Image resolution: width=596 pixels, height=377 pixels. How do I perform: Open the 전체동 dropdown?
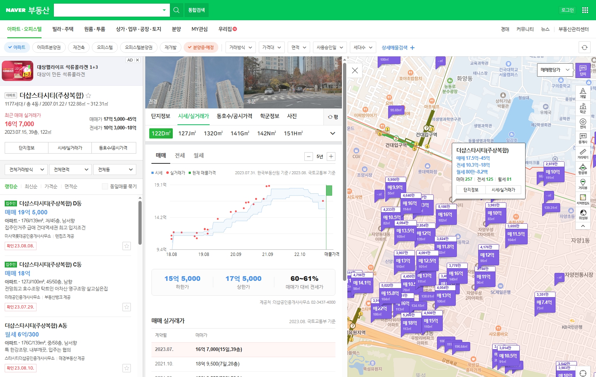(x=115, y=170)
